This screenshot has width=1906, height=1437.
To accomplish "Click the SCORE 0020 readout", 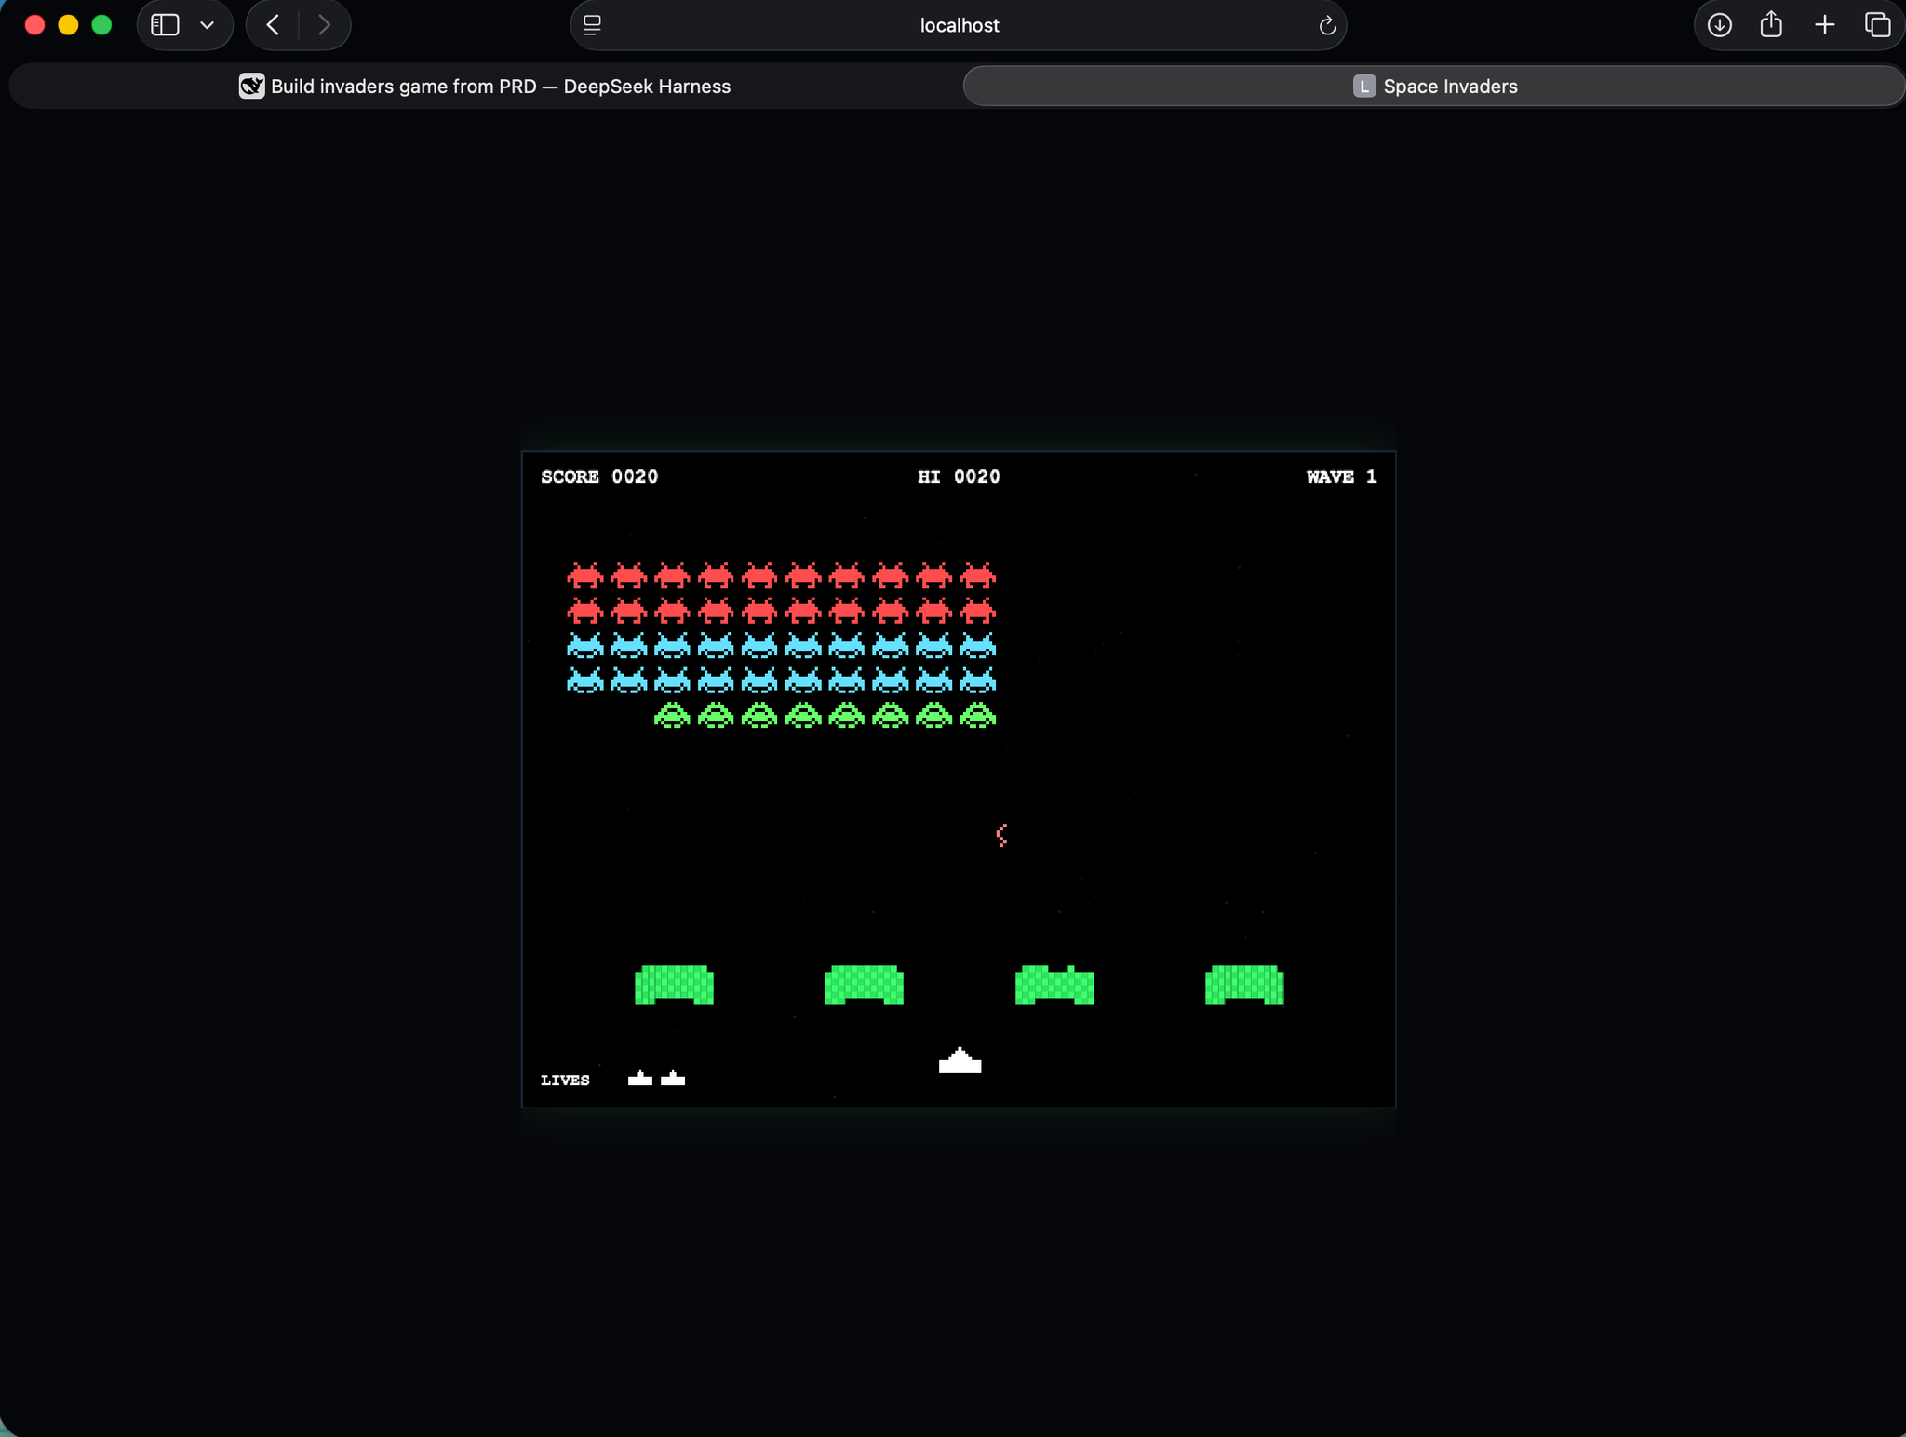I will click(x=599, y=477).
